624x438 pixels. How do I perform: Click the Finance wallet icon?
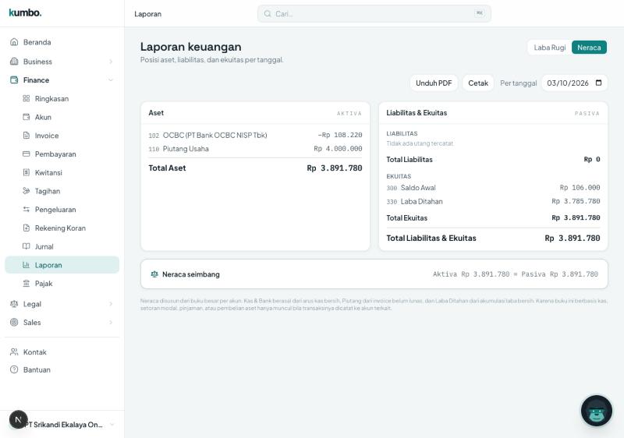(14, 80)
